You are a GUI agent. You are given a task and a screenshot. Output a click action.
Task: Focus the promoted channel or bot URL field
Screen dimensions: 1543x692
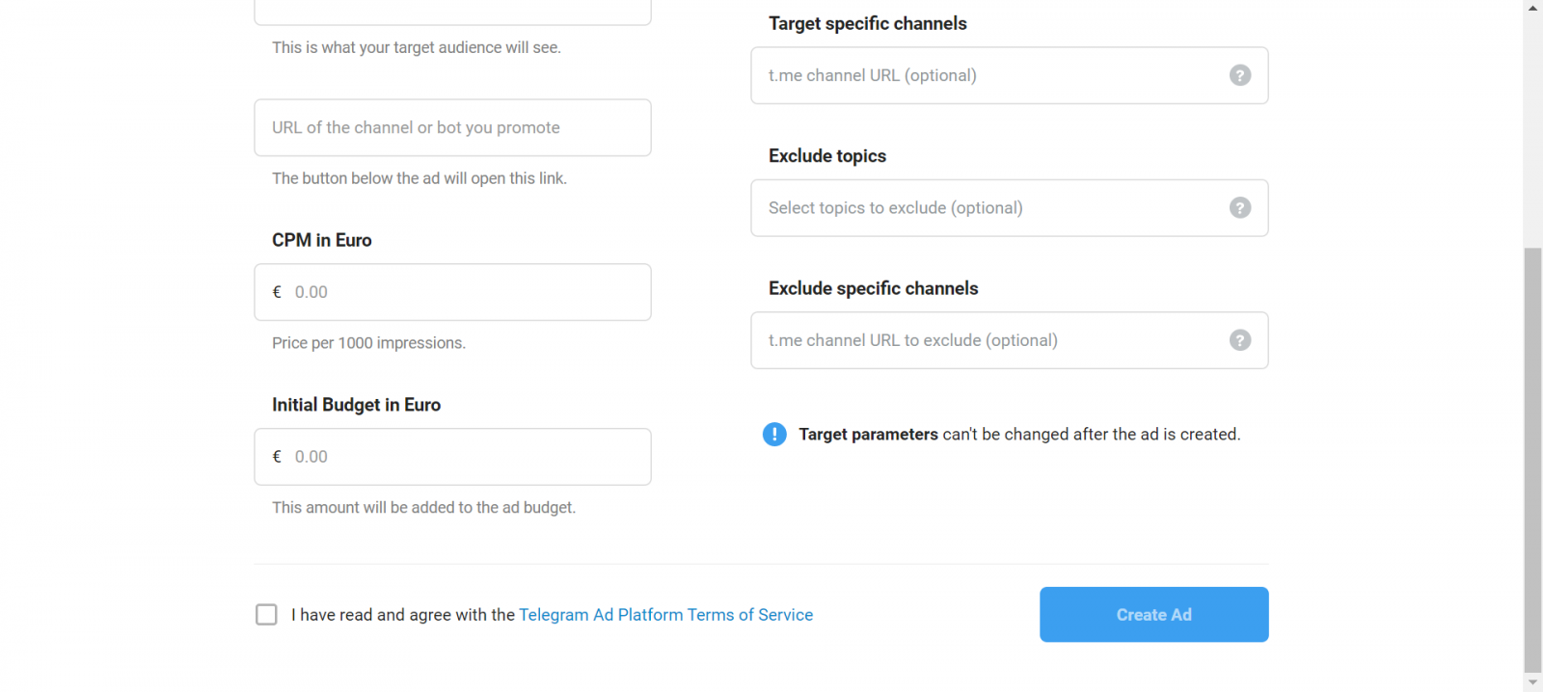[452, 127]
